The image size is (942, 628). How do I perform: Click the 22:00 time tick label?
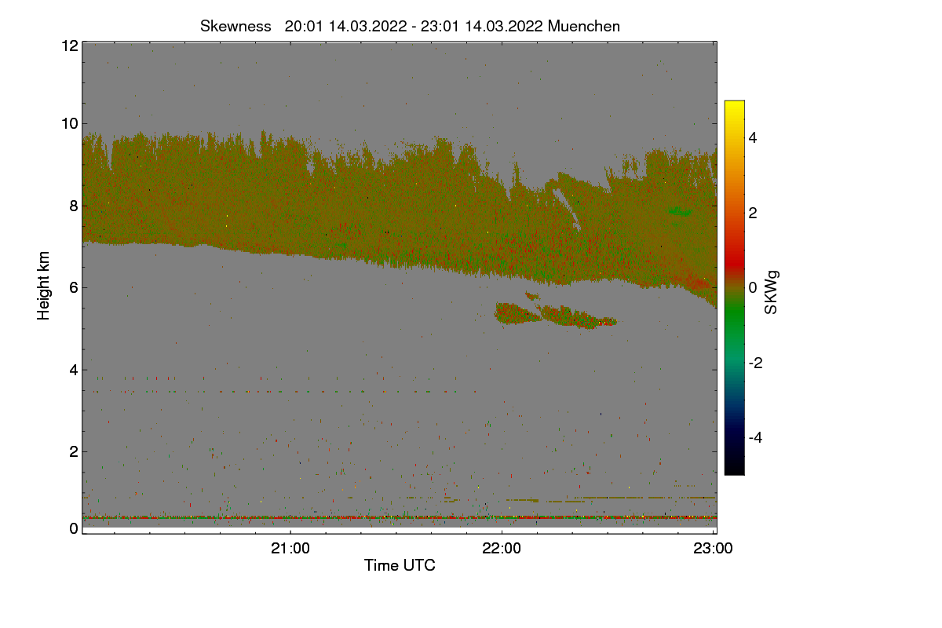502,548
